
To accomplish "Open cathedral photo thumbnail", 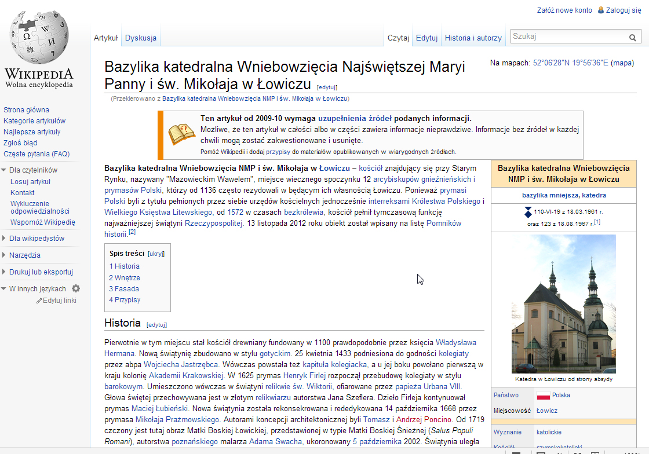I will (x=564, y=304).
